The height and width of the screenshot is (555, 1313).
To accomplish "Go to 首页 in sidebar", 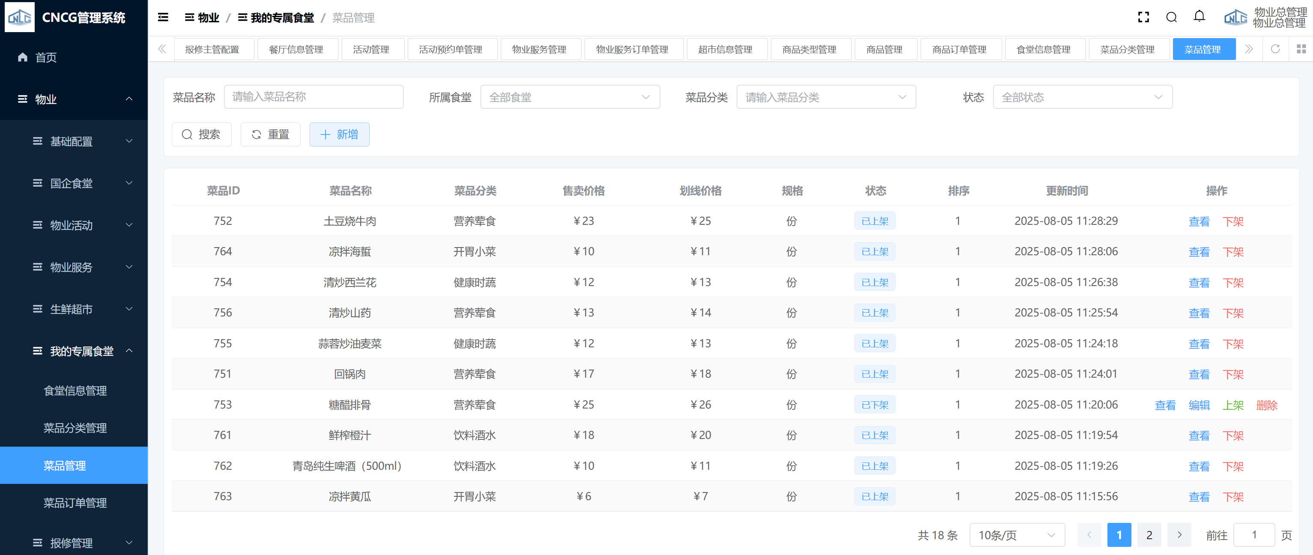I will coord(46,57).
